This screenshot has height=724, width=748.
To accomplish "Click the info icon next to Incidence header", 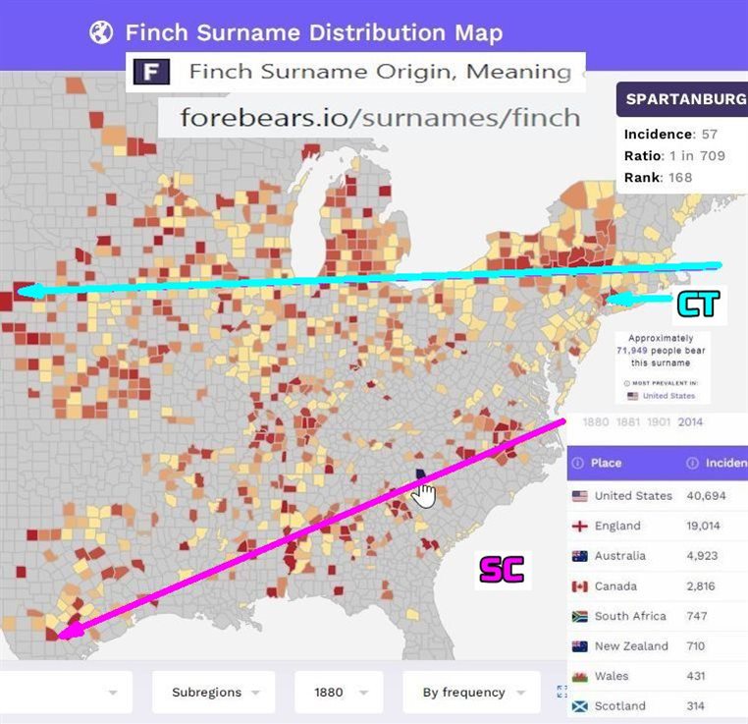I will [x=692, y=463].
